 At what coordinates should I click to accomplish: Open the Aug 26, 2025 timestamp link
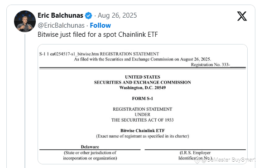pyautogui.click(x=117, y=15)
